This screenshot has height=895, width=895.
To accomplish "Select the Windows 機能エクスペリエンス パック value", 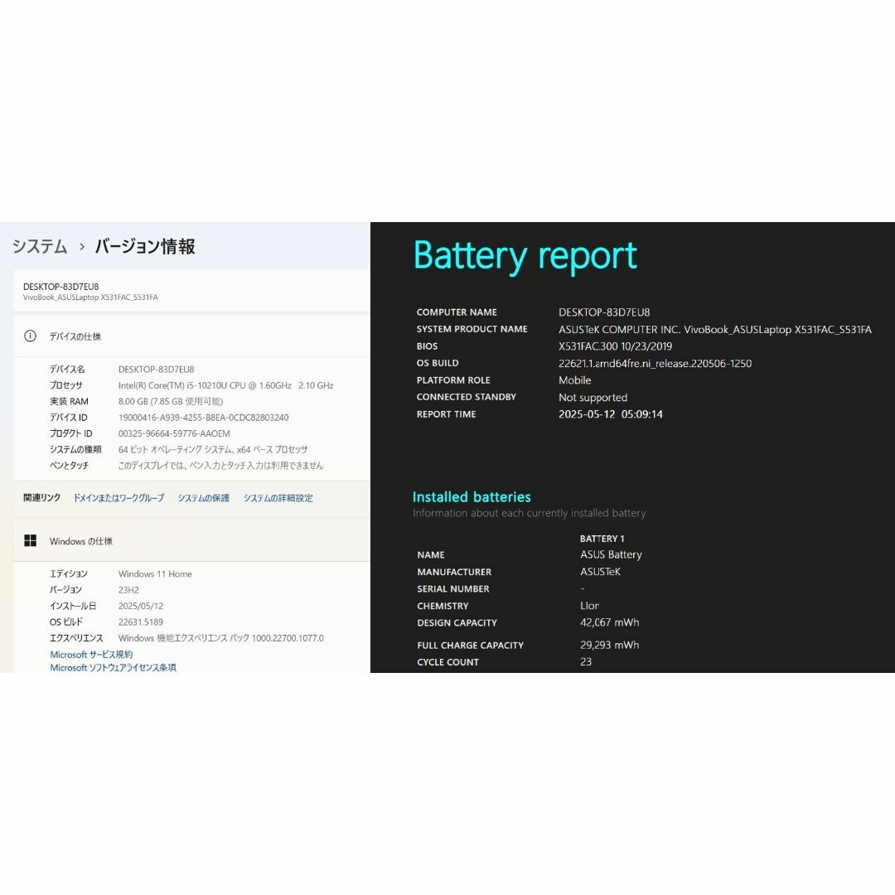I will coord(221,638).
